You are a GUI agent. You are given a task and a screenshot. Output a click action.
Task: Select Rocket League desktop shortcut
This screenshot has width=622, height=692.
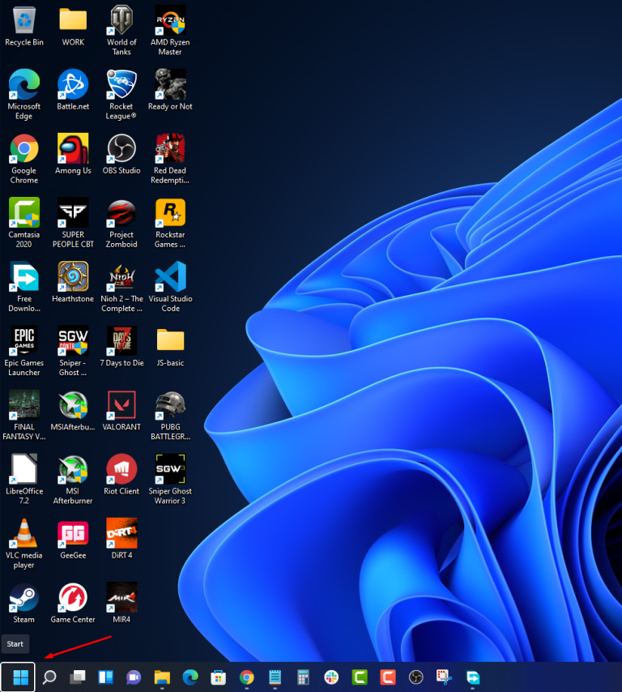pyautogui.click(x=121, y=95)
